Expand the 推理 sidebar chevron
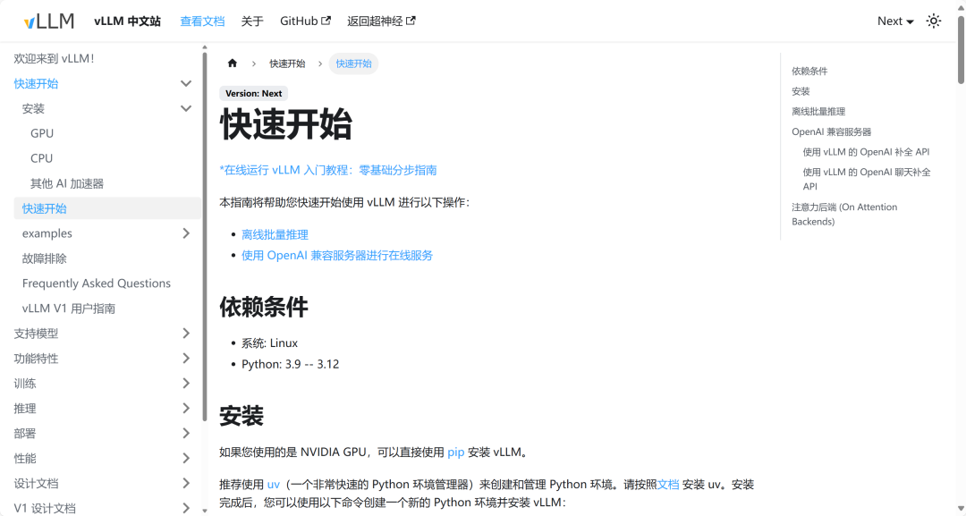 (x=185, y=409)
